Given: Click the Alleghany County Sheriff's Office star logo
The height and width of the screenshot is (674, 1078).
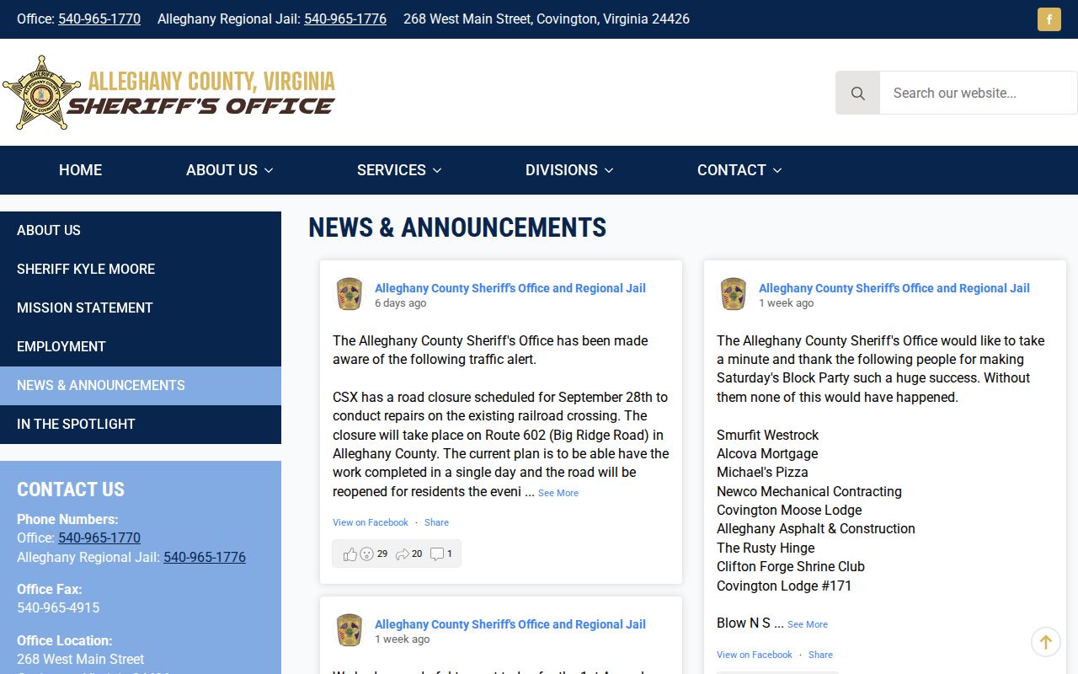Looking at the screenshot, I should pos(37,93).
